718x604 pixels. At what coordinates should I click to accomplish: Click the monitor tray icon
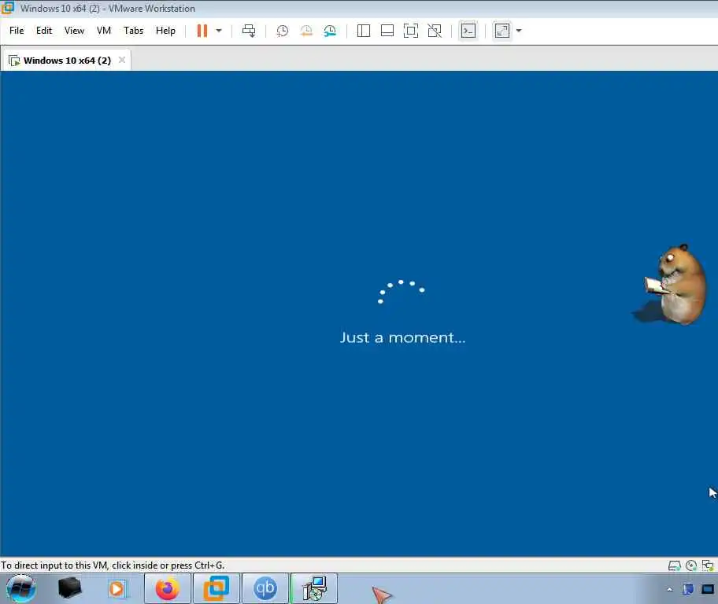[x=708, y=589]
